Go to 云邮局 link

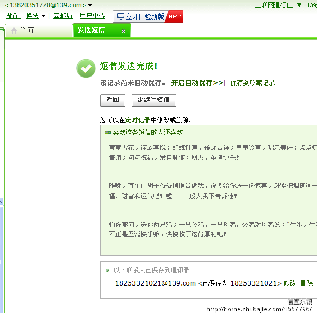62,16
